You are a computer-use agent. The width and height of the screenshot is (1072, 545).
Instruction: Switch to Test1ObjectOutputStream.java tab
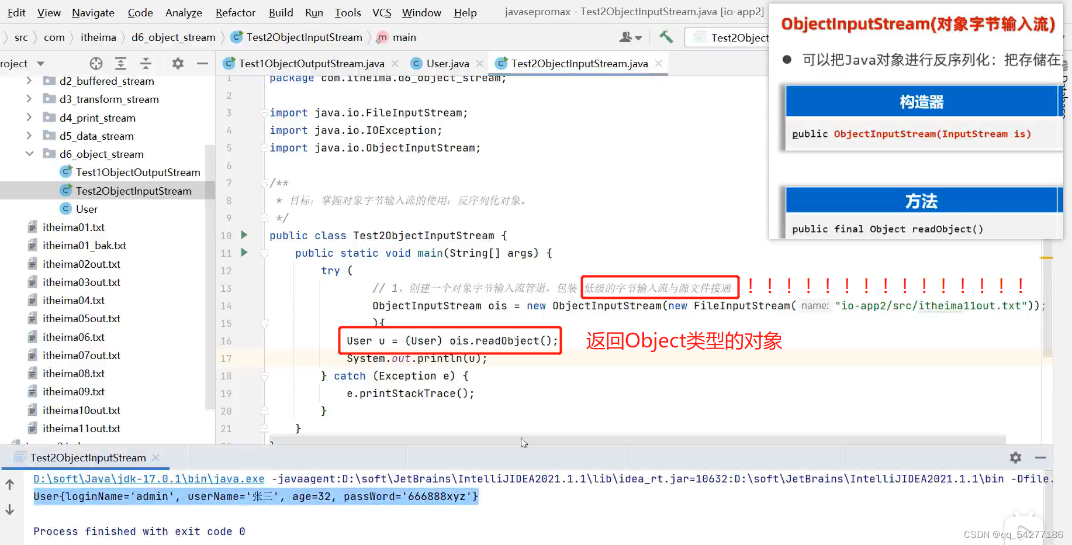[312, 63]
